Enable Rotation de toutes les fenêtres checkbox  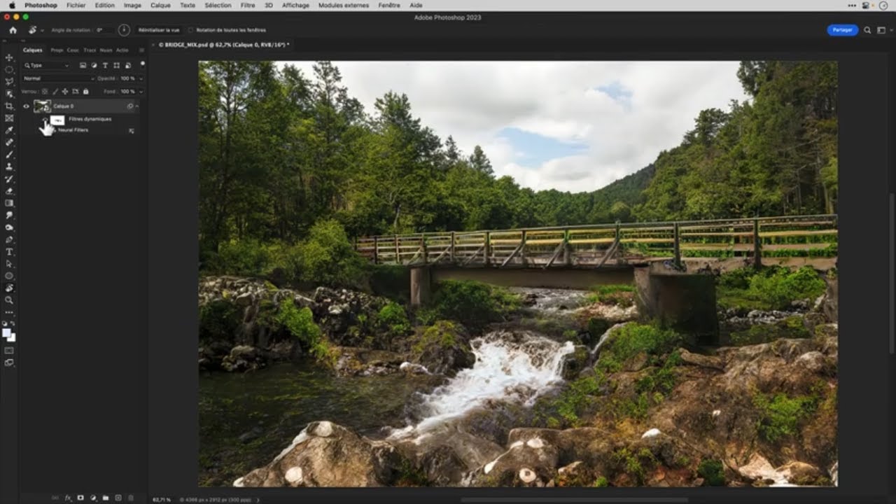[x=191, y=30]
